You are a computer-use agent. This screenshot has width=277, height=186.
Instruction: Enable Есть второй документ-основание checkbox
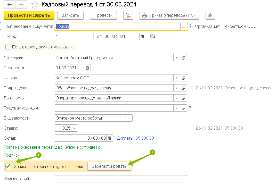click(x=8, y=47)
